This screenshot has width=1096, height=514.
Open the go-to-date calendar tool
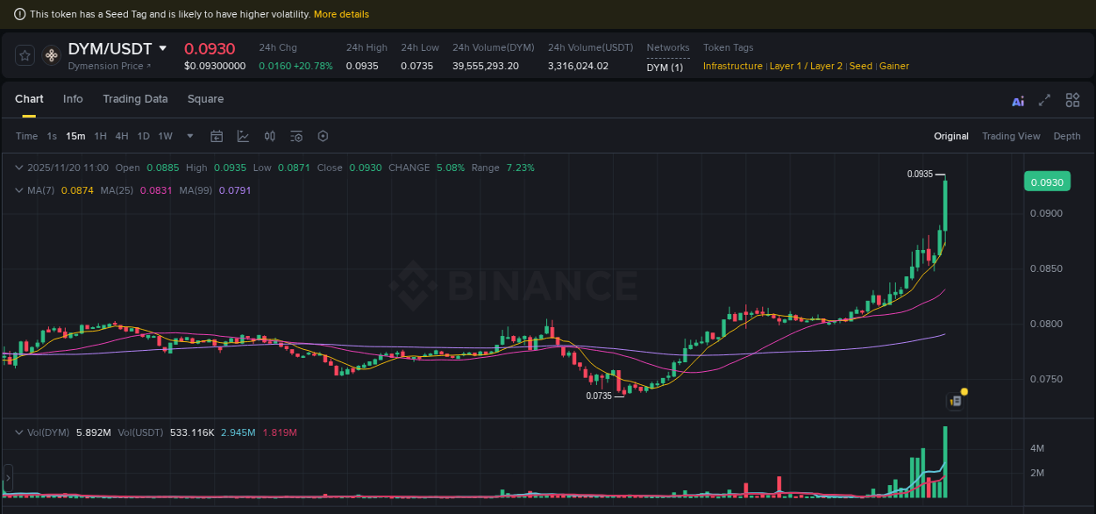click(x=217, y=136)
